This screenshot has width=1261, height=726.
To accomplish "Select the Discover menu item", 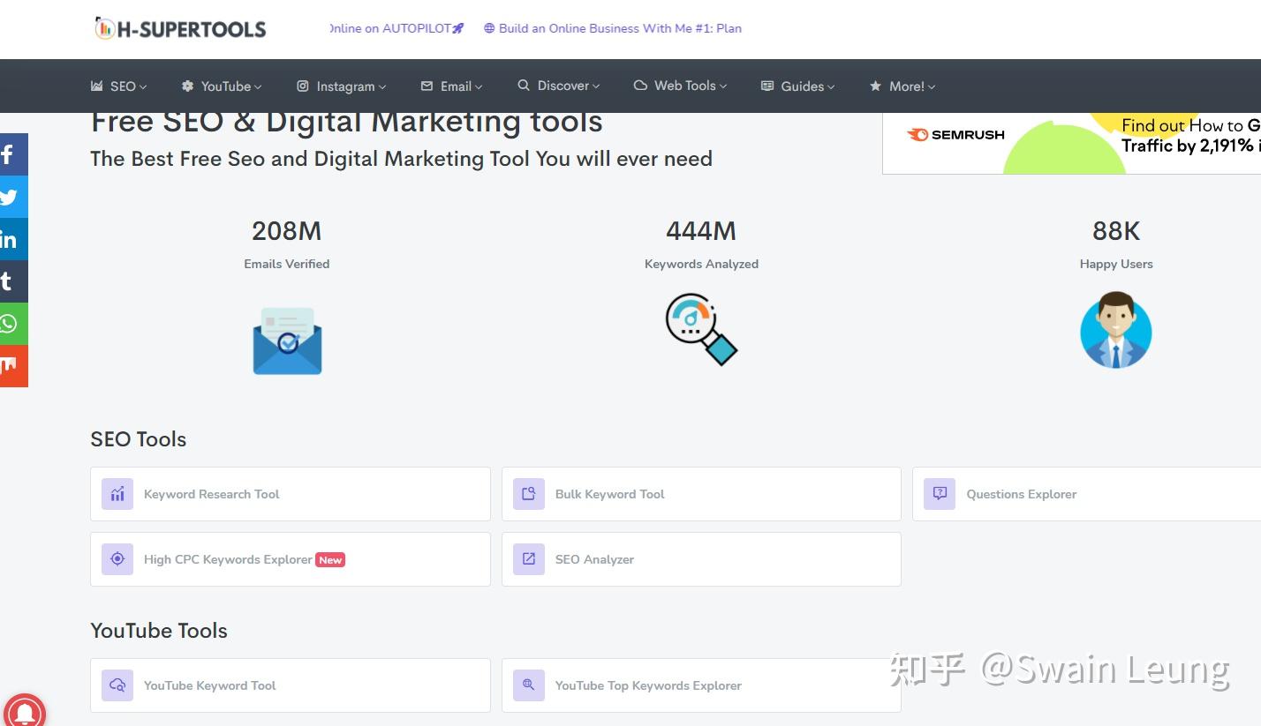I will point(558,86).
